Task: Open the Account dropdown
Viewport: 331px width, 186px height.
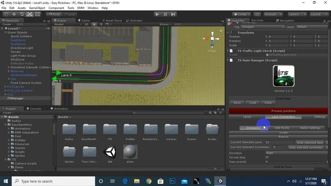Action: point(273,14)
